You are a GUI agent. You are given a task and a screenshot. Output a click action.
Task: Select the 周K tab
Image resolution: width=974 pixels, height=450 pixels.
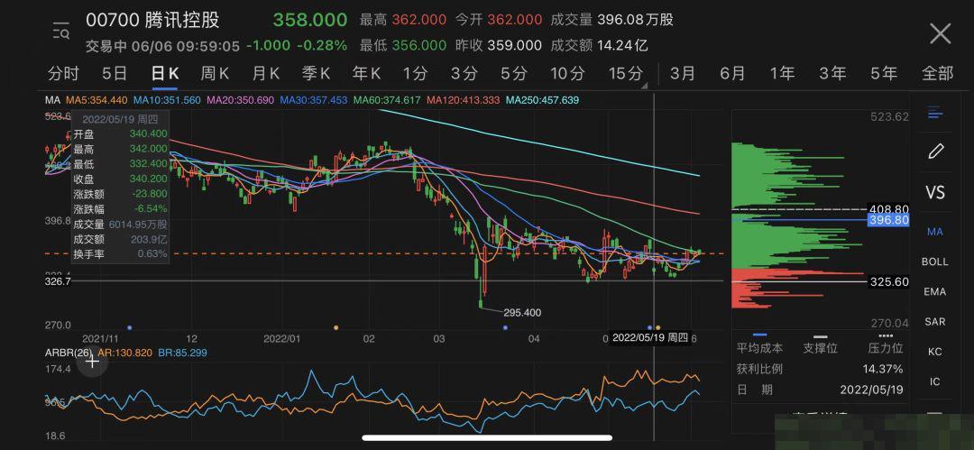coord(215,74)
